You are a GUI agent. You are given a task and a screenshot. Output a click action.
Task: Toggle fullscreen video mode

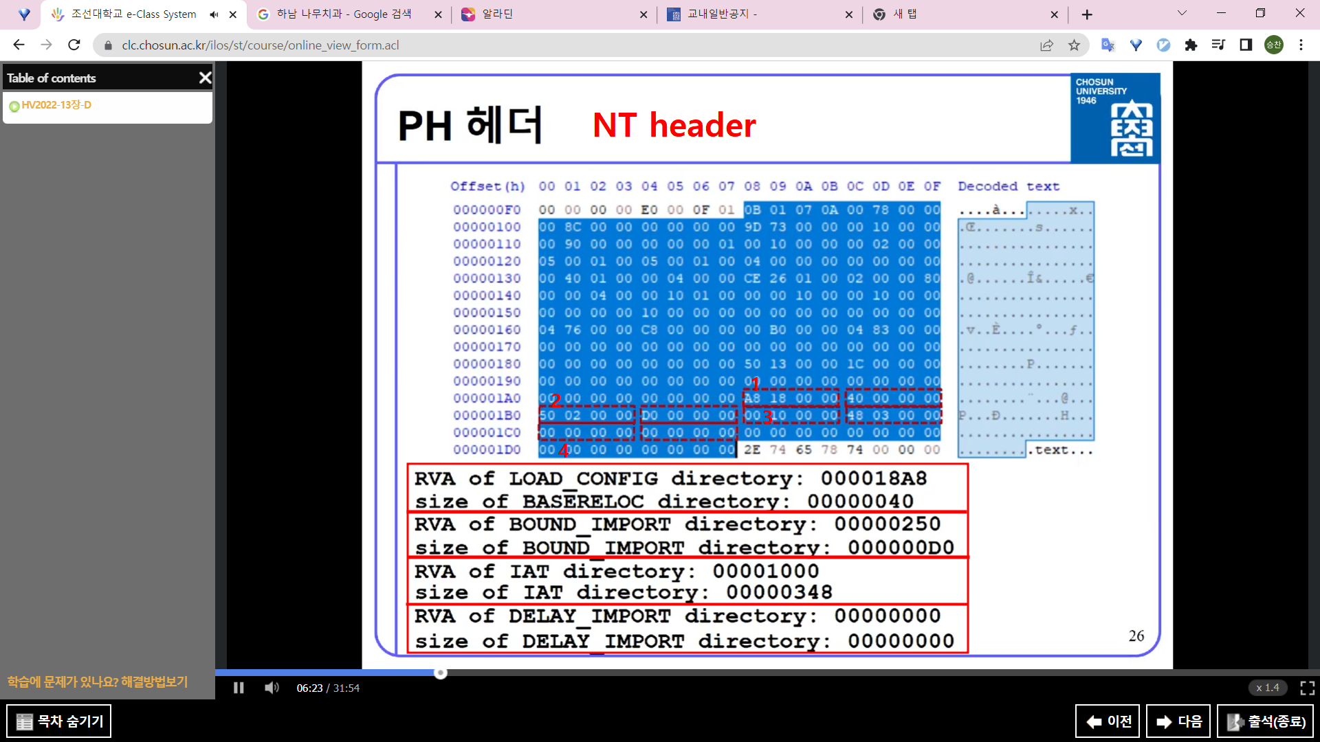(1307, 688)
